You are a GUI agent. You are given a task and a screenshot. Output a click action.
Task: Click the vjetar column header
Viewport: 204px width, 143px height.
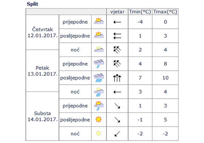[117, 12]
